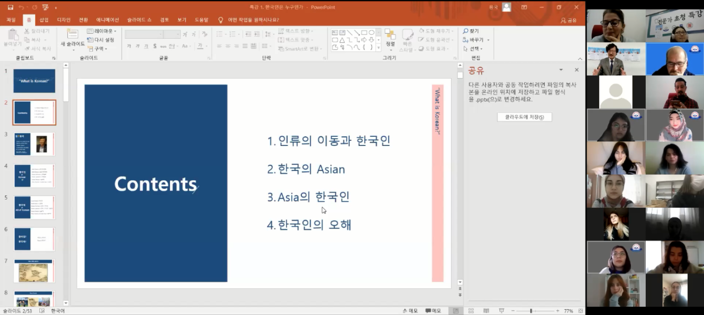This screenshot has height=315, width=704.
Task: Switch to the 슬라이드 쇼 tab
Action: (x=139, y=20)
